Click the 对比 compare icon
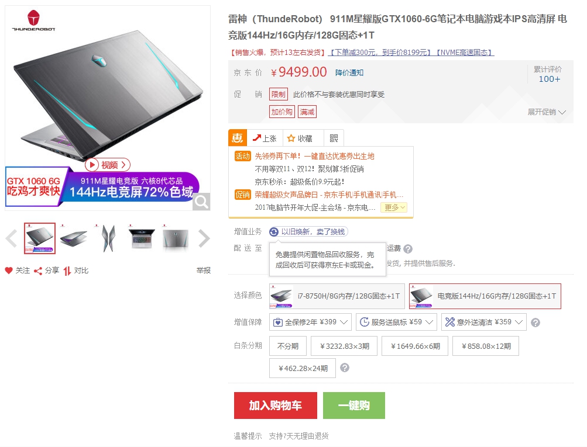The image size is (587, 447). pyautogui.click(x=67, y=271)
